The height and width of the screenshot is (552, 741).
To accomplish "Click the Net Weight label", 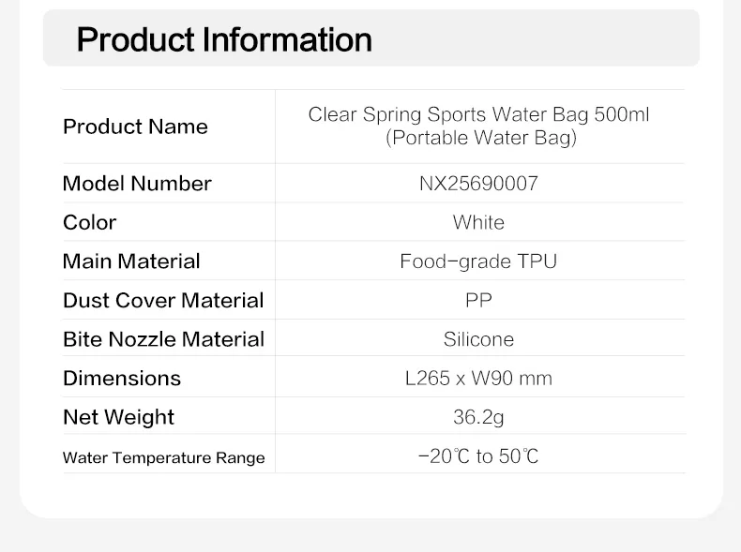I will pyautogui.click(x=118, y=417).
